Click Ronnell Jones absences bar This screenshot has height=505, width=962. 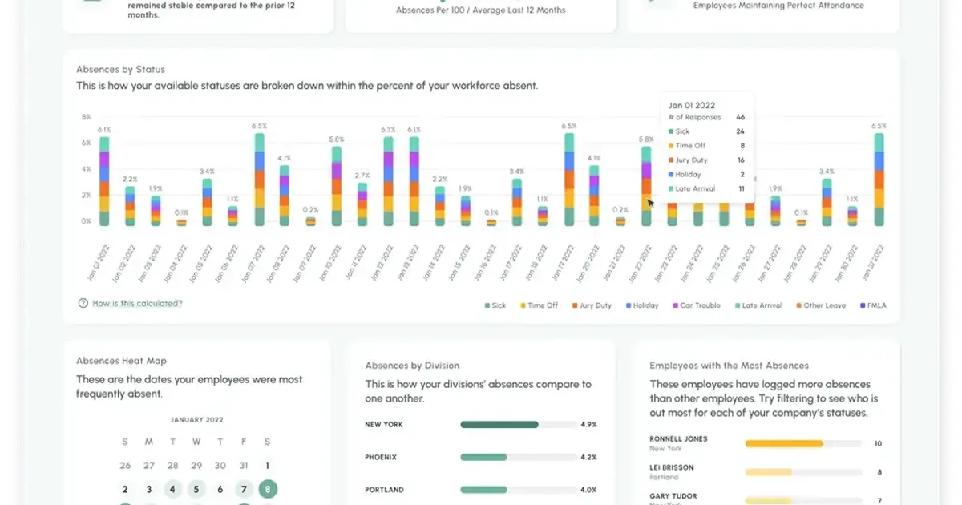pos(803,443)
